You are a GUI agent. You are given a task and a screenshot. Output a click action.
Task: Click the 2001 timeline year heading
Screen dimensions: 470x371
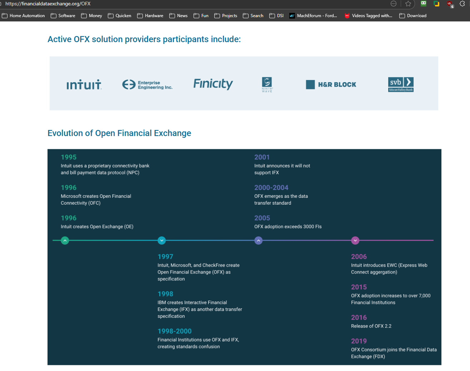coord(262,157)
